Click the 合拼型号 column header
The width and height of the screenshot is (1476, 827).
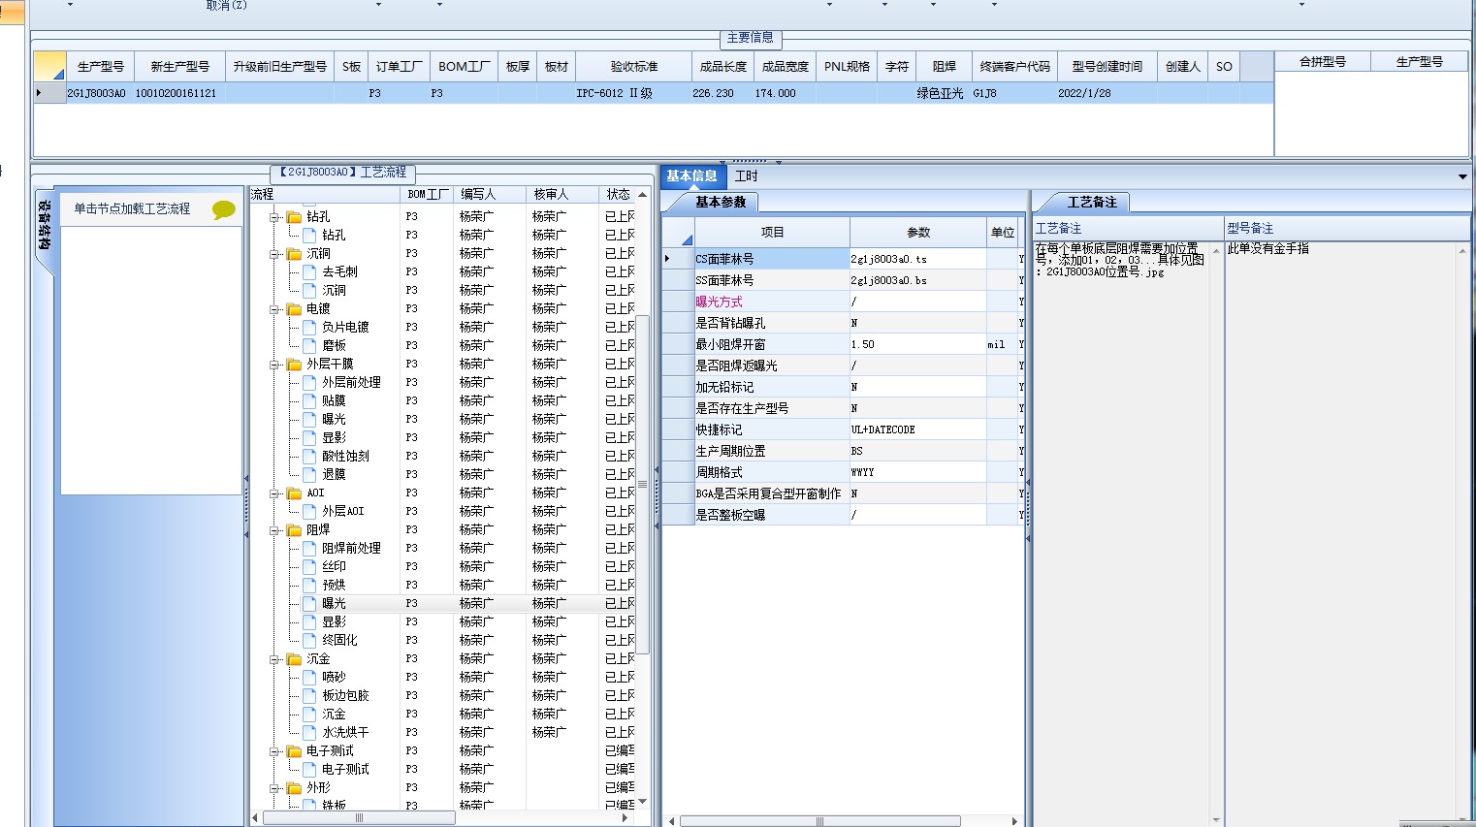point(1323,61)
